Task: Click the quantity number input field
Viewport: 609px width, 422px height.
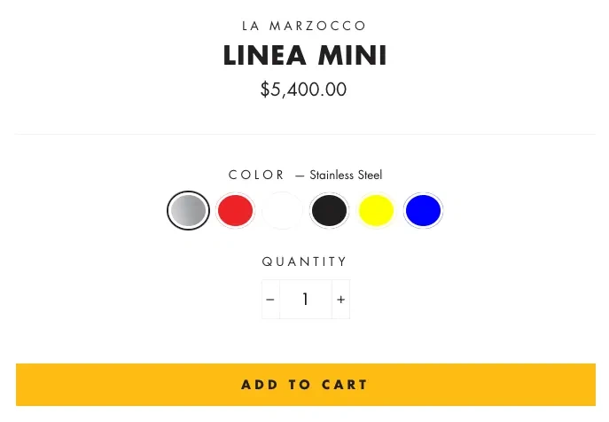Action: tap(305, 300)
